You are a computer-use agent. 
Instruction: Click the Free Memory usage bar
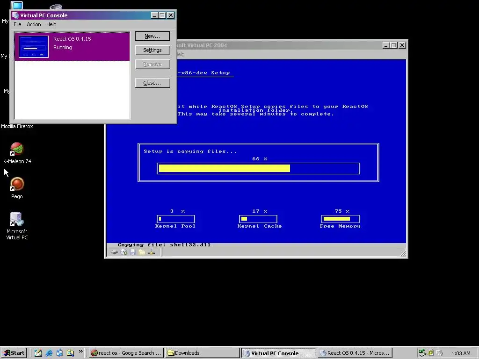341,219
